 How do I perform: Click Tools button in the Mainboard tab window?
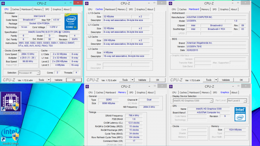pyautogui.click(x=209, y=80)
